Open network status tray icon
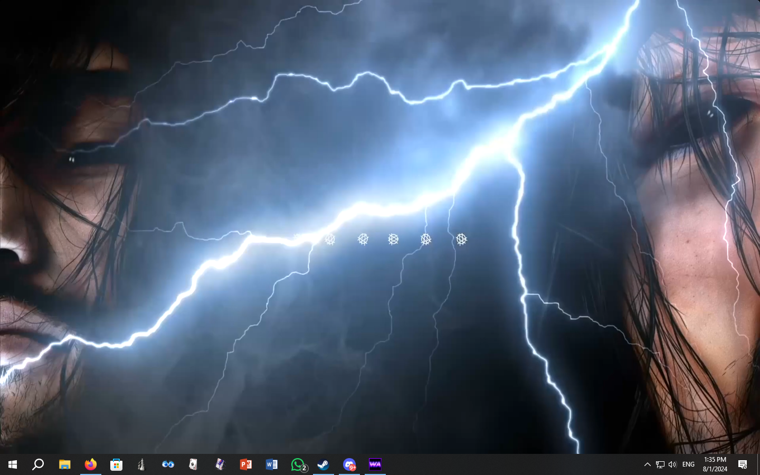This screenshot has height=475, width=760. (x=660, y=464)
